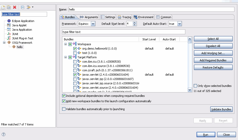Create a new launch configuration
The width and height of the screenshot is (238, 140).
point(3,7)
